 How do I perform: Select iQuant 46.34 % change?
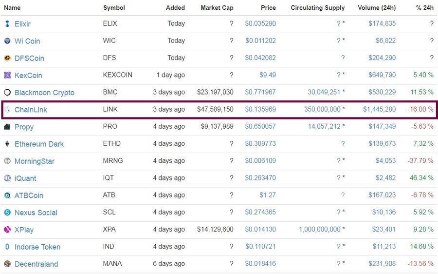[x=421, y=178]
